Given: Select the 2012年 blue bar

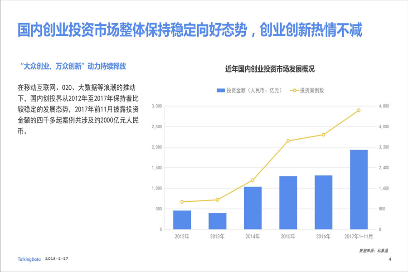Looking at the screenshot, I should pos(182,220).
